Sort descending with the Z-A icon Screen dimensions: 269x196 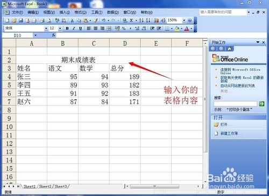pyautogui.click(x=148, y=20)
